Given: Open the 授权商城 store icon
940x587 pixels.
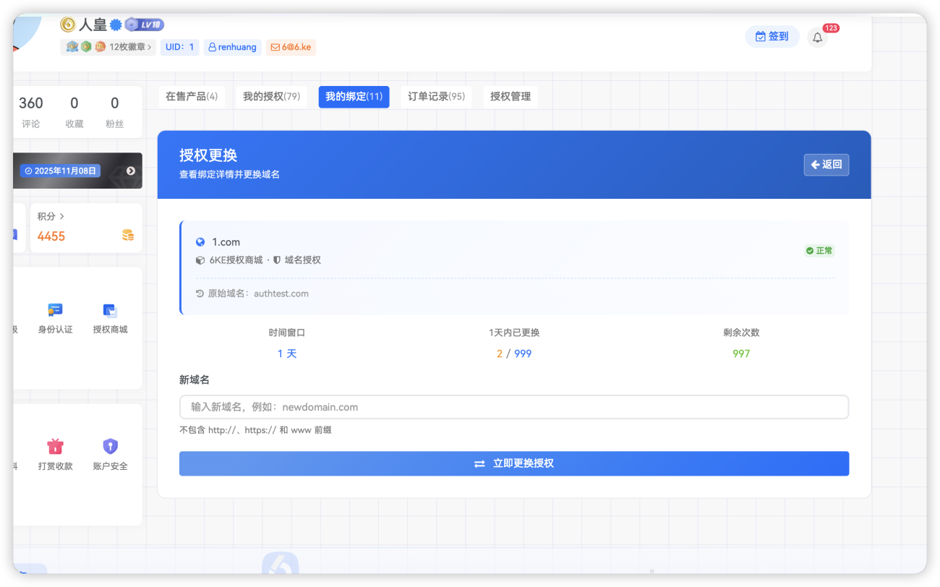Looking at the screenshot, I should click(110, 310).
